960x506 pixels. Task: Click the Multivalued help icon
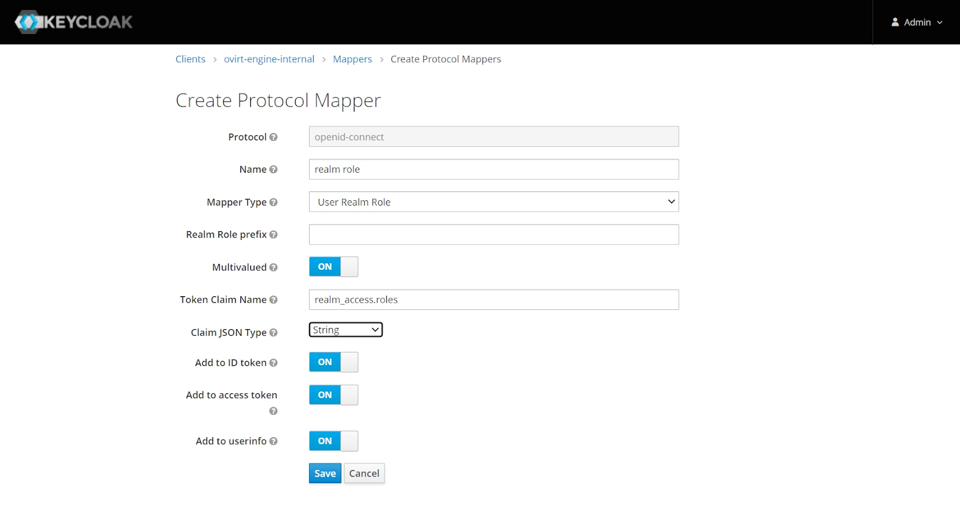tap(274, 267)
